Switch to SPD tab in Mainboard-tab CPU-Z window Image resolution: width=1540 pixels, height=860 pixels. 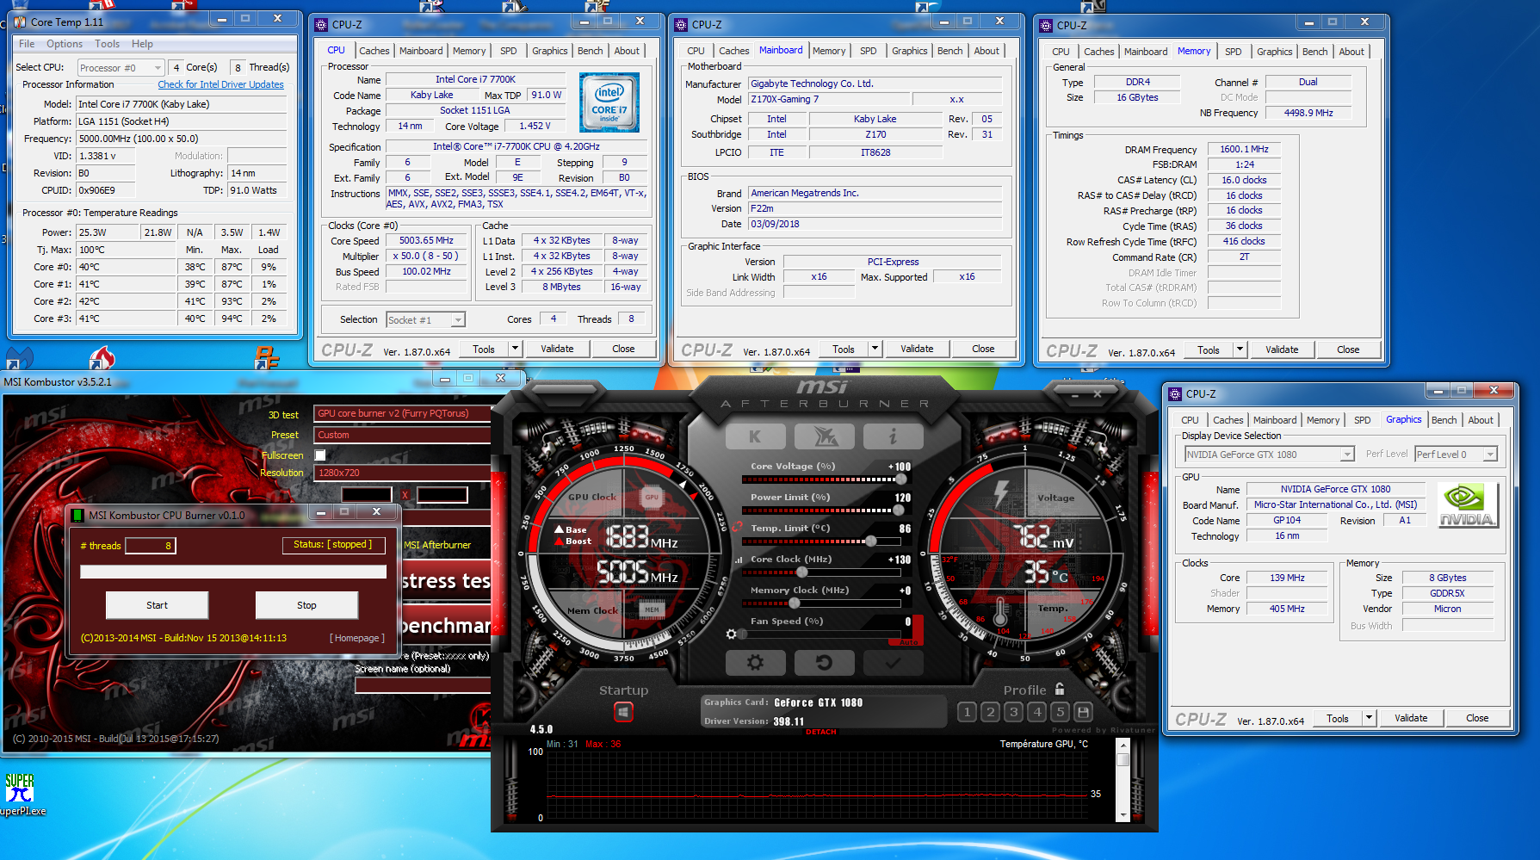point(869,51)
